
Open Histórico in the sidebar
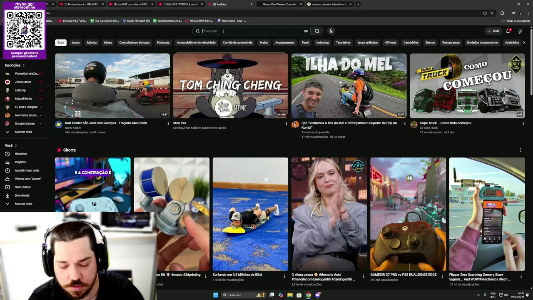tap(20, 154)
